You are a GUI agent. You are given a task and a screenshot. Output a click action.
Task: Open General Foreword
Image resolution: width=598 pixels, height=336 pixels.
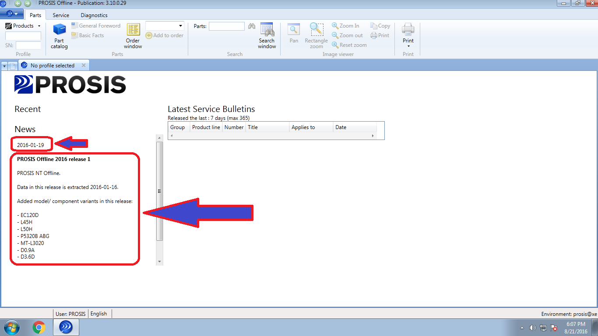(96, 26)
